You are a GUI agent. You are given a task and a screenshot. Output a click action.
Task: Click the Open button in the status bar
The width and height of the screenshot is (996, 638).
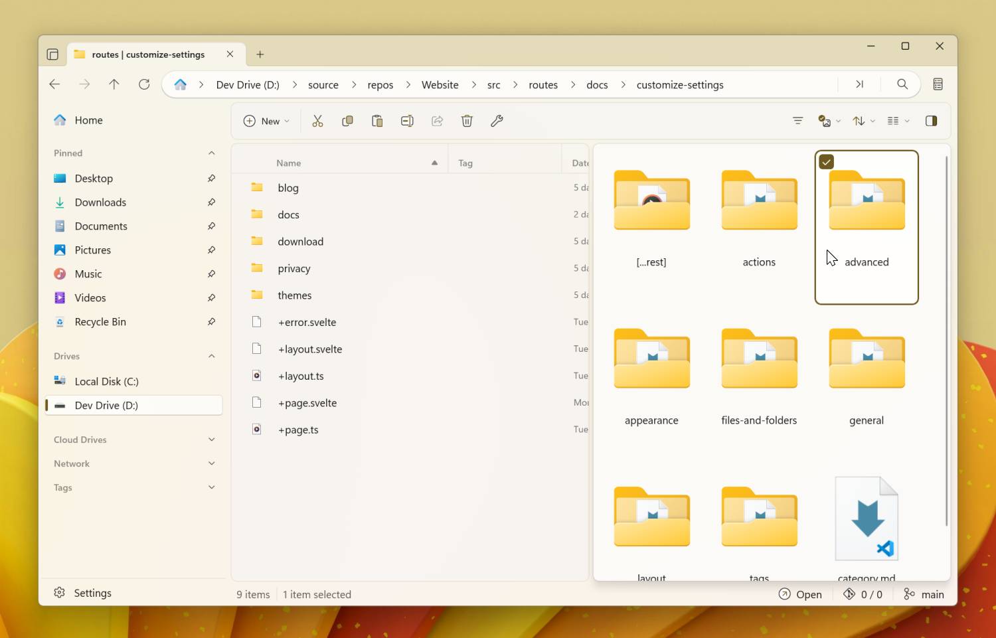pos(801,594)
